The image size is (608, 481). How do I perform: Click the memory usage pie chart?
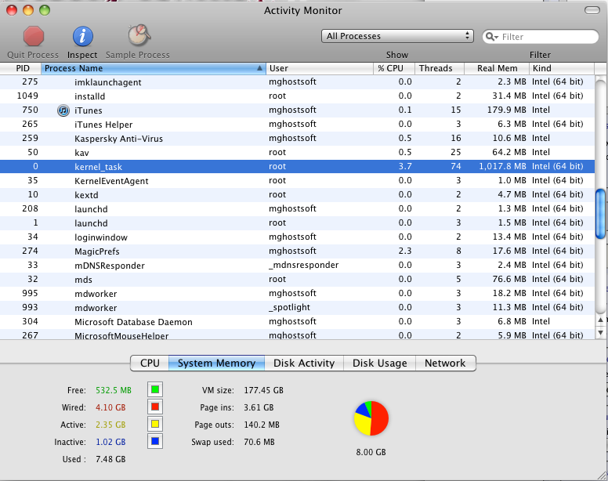tap(371, 418)
